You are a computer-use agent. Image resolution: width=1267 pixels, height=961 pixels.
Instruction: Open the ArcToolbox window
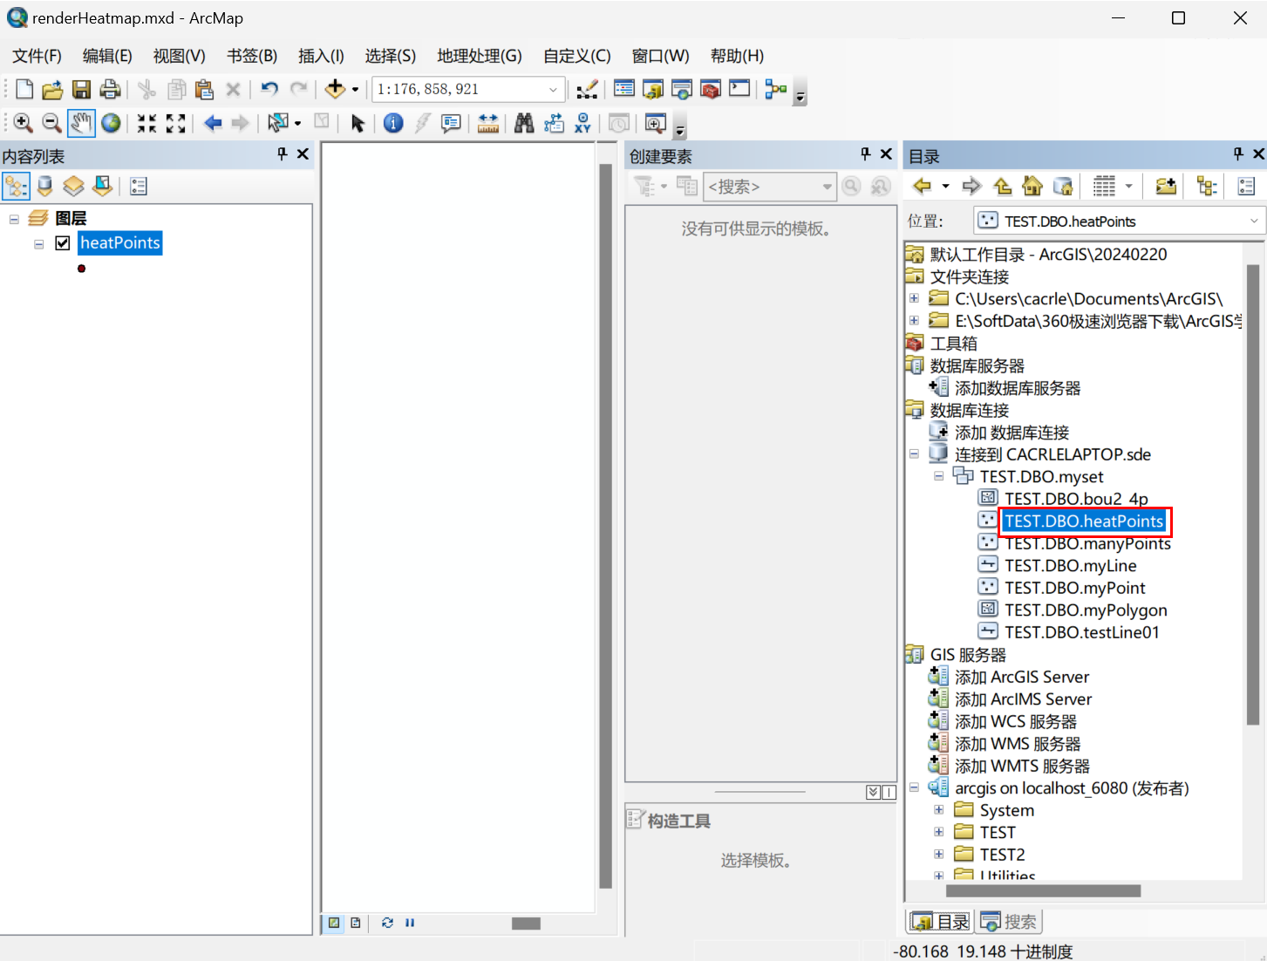710,89
